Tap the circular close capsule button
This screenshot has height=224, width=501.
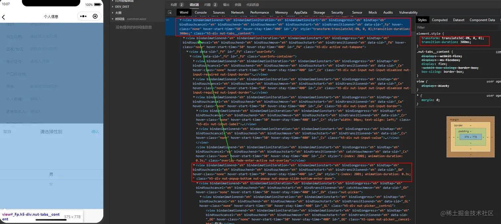click(x=95, y=16)
